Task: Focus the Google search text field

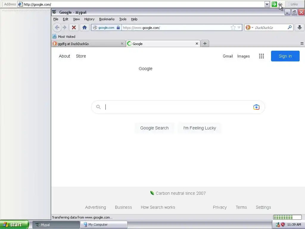Action: (x=178, y=107)
